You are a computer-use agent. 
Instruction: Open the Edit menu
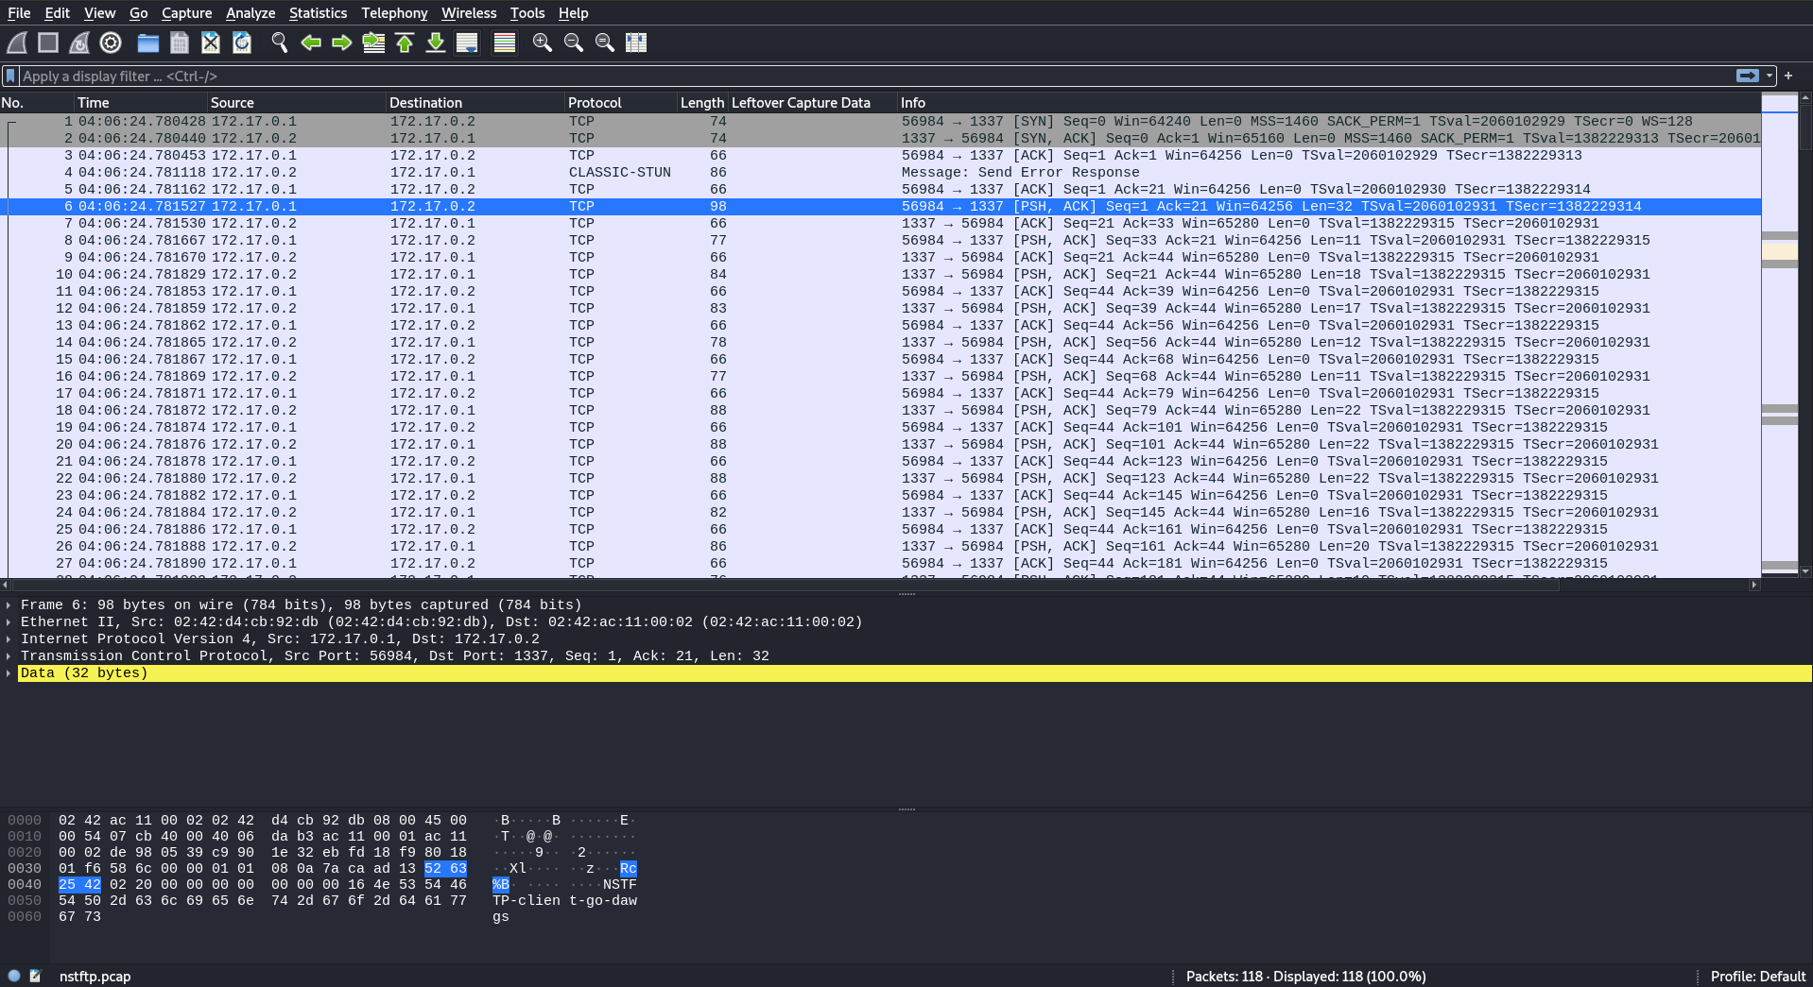coord(58,13)
